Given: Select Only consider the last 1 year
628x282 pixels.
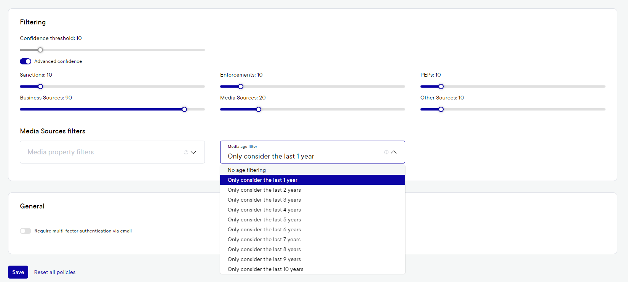Looking at the screenshot, I should point(313,180).
